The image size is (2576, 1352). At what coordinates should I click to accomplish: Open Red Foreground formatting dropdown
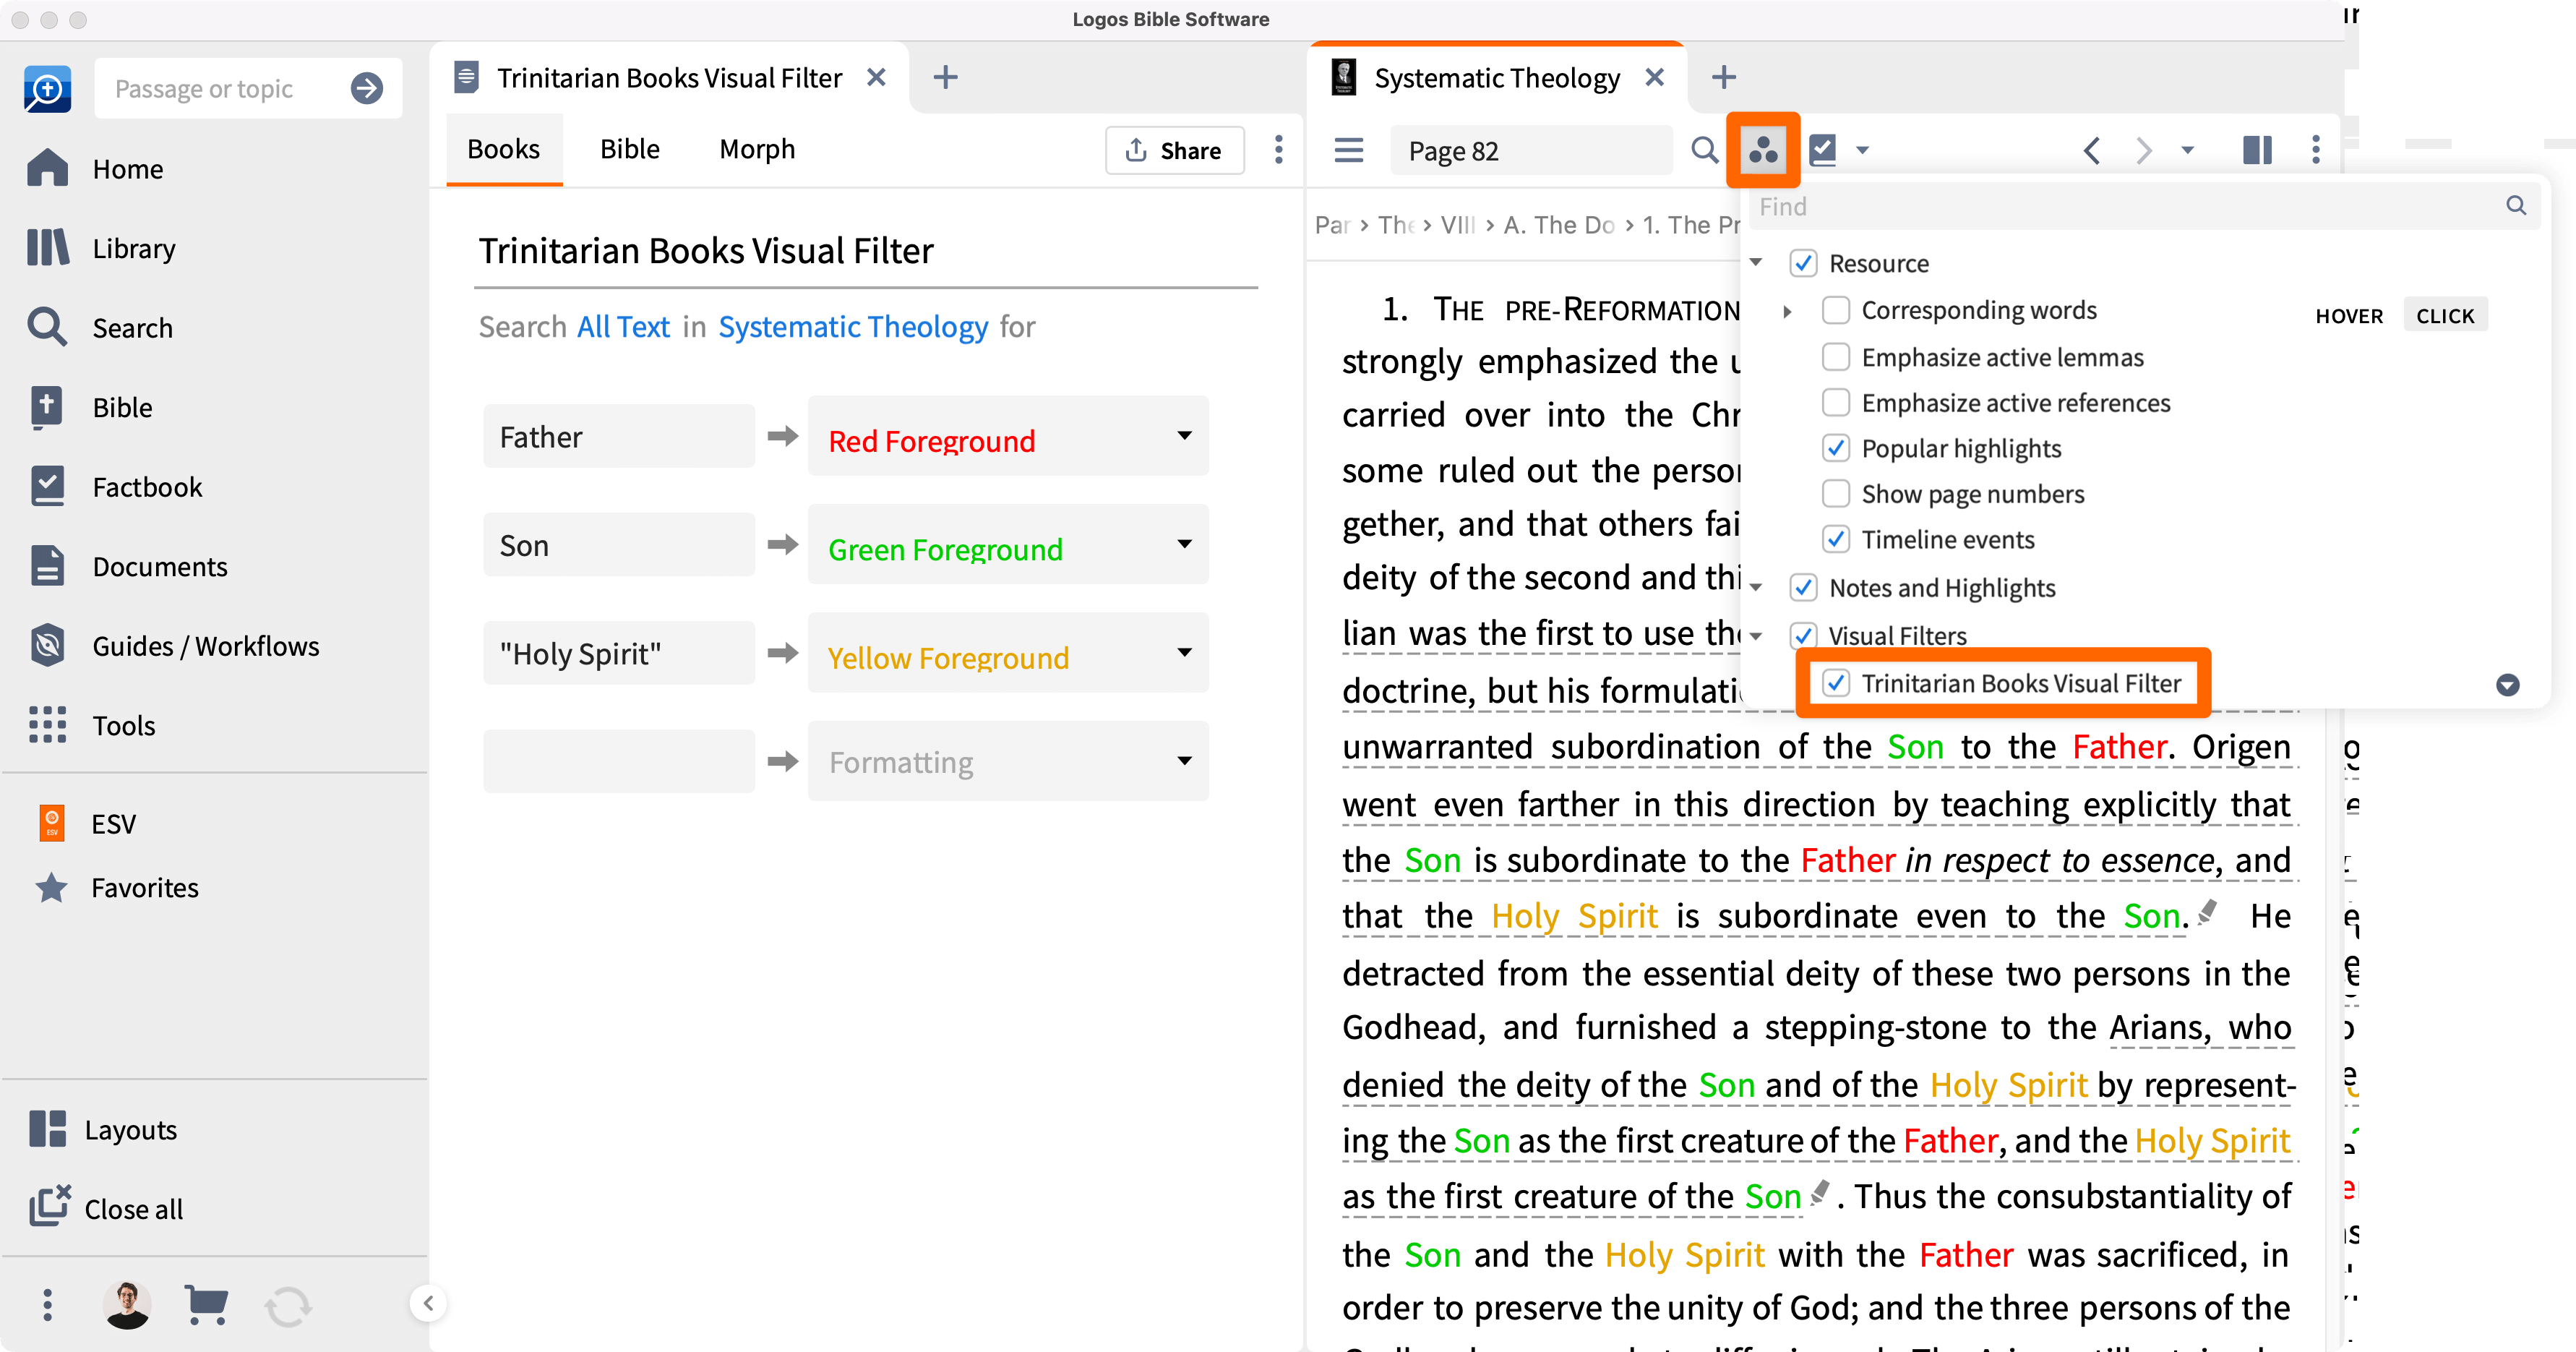(x=1007, y=437)
